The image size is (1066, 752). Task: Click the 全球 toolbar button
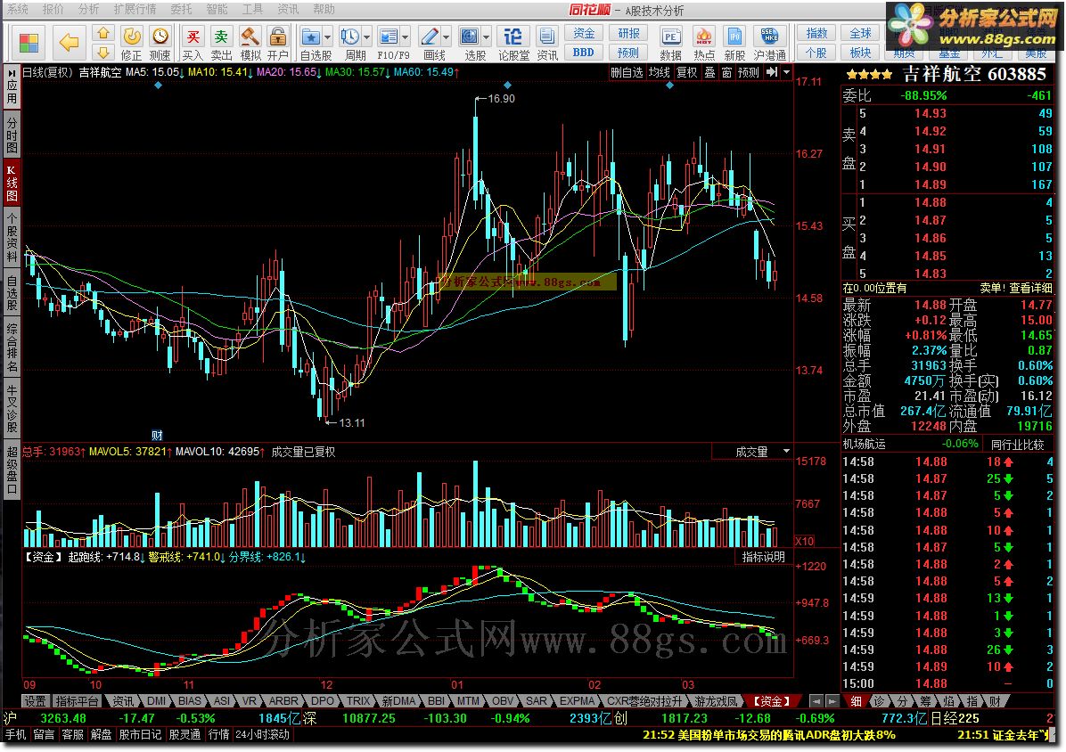(860, 33)
